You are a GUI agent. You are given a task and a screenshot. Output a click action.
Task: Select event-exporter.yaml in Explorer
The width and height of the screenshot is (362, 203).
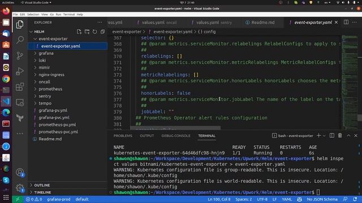coord(67,46)
